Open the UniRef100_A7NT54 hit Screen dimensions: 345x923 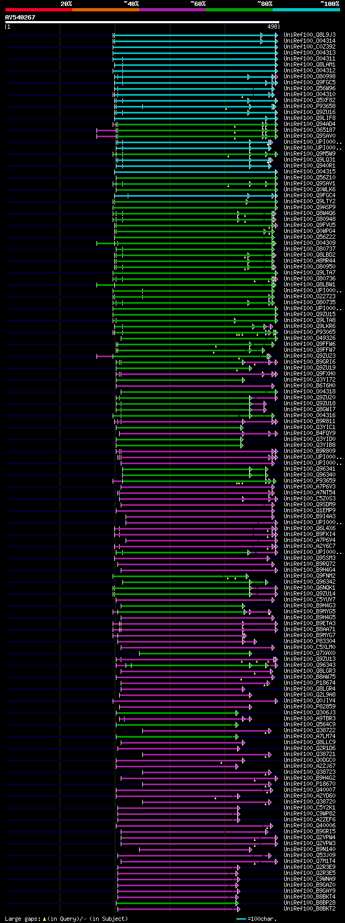click(x=310, y=492)
